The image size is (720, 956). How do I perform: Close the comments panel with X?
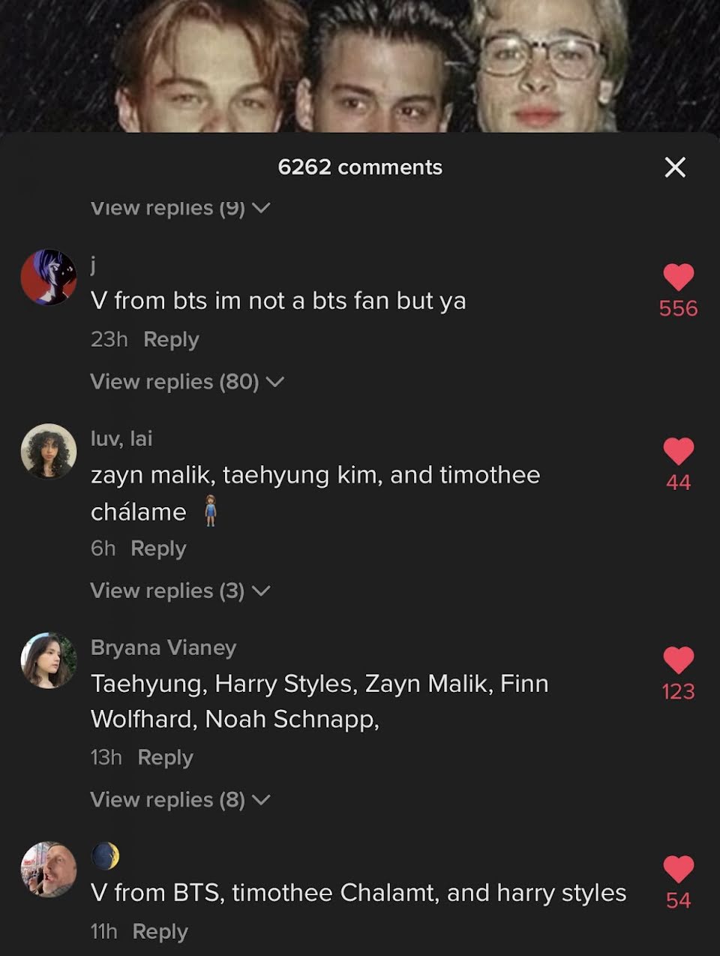(675, 167)
